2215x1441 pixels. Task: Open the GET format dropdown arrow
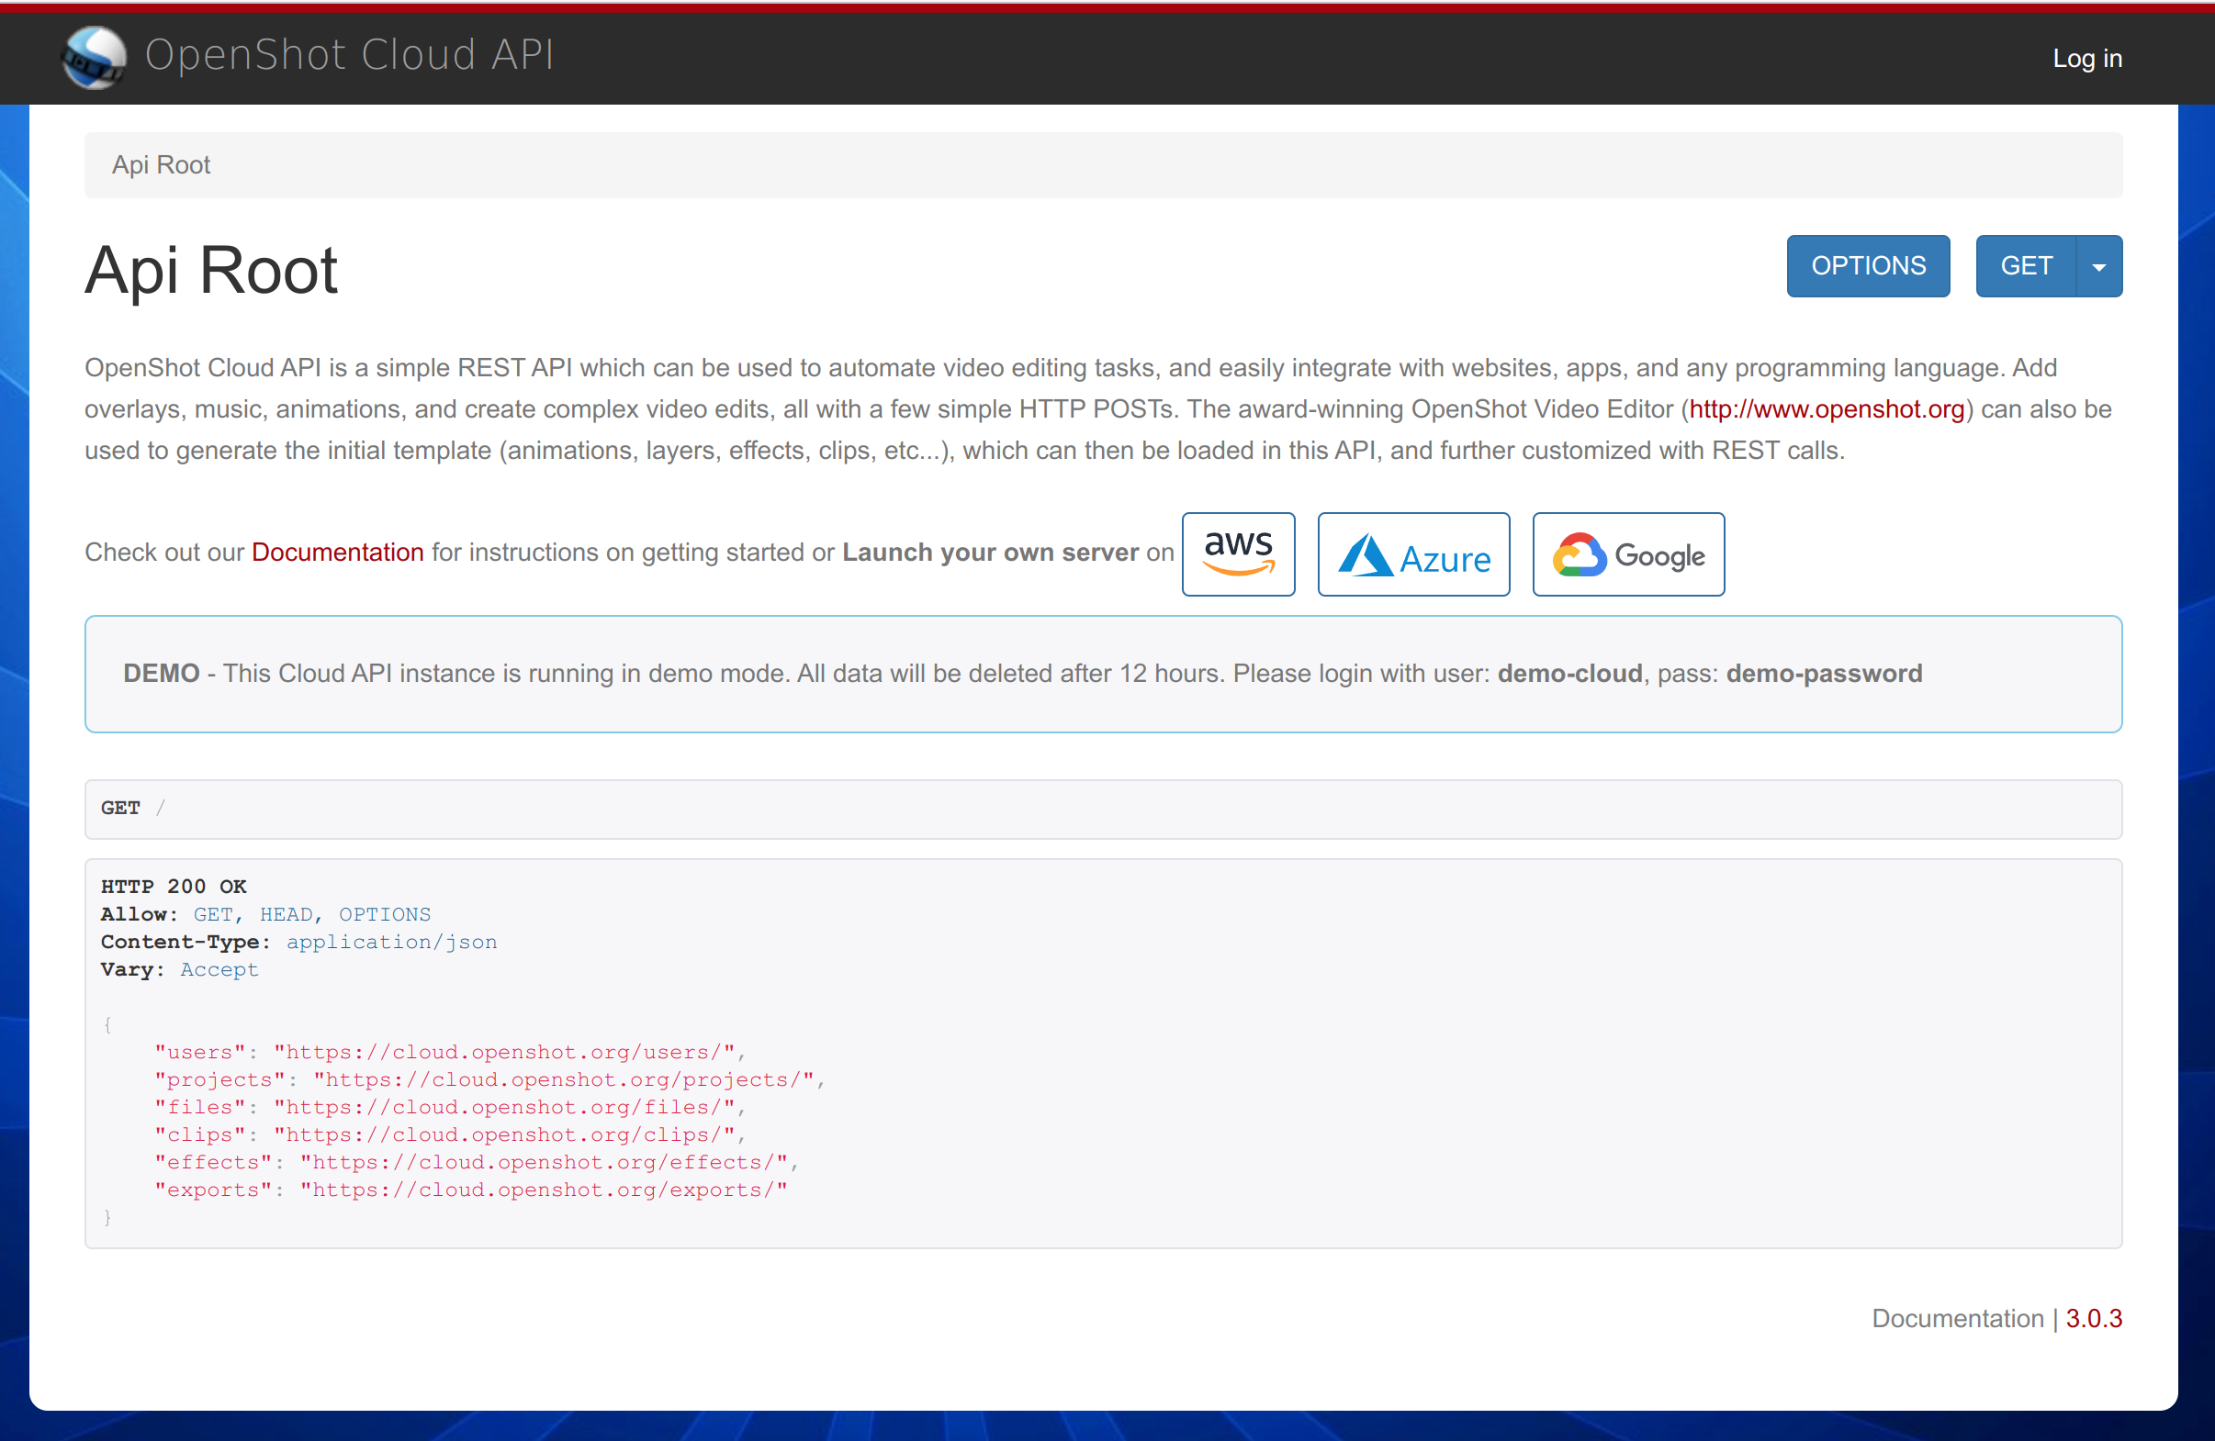pyautogui.click(x=2099, y=265)
